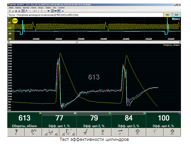Click the F5 broom clear button

point(85,132)
